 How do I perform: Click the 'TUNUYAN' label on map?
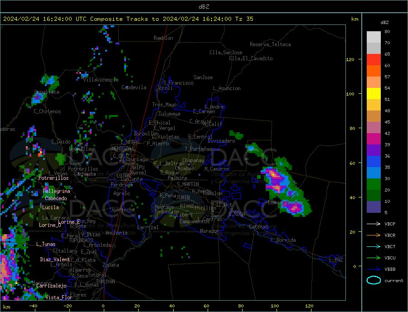105,282
